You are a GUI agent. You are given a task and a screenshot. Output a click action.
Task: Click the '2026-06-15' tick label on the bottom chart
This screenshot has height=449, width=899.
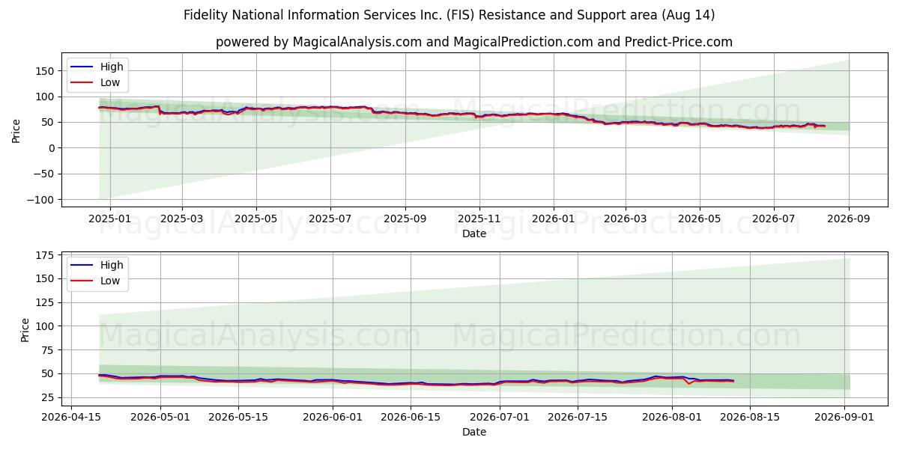click(411, 418)
